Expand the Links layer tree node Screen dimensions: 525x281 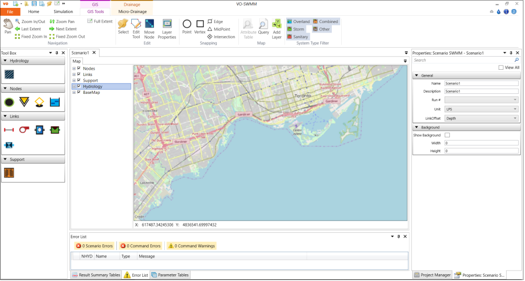tap(74, 74)
